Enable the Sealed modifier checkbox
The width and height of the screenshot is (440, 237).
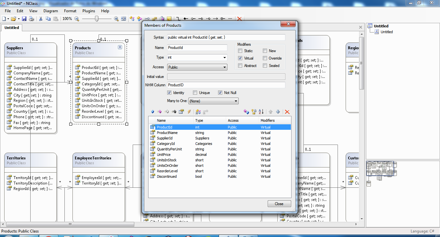[x=265, y=66]
